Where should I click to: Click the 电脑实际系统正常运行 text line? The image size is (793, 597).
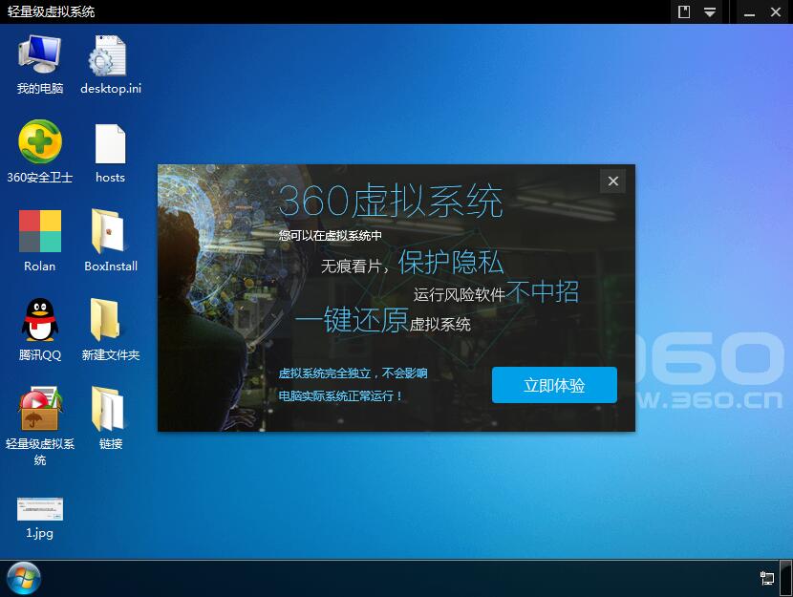tap(340, 395)
